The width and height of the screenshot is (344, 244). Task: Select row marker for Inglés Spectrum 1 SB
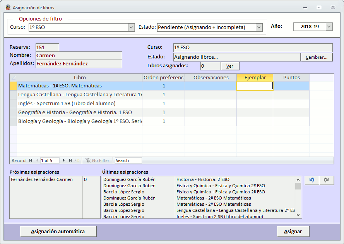coord(13,104)
